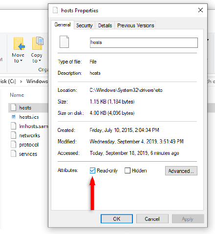Expand the Move to dropdown arrow
Viewport: 215px width, 234px height.
(x=21, y=61)
